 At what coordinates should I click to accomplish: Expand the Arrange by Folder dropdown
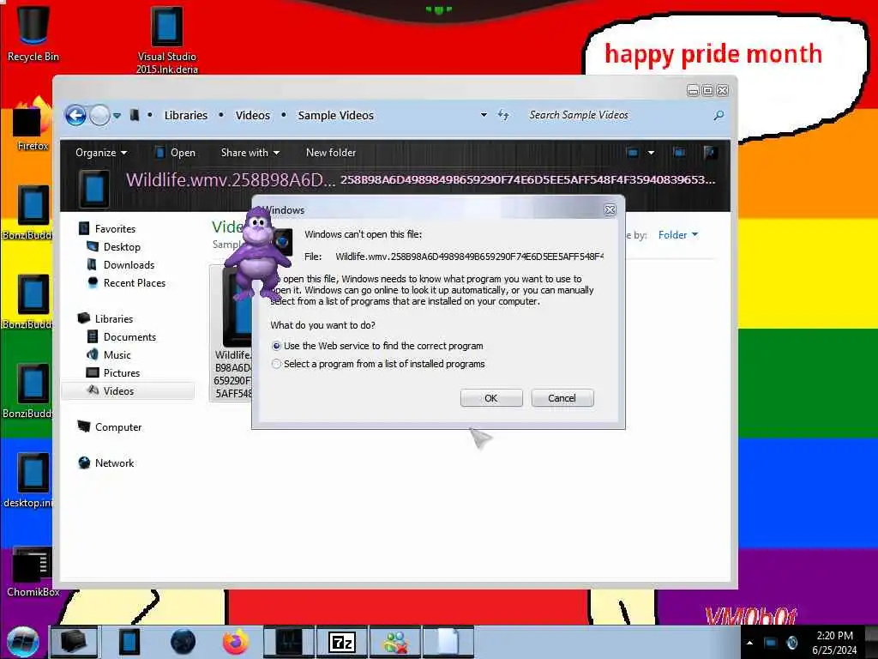point(678,235)
